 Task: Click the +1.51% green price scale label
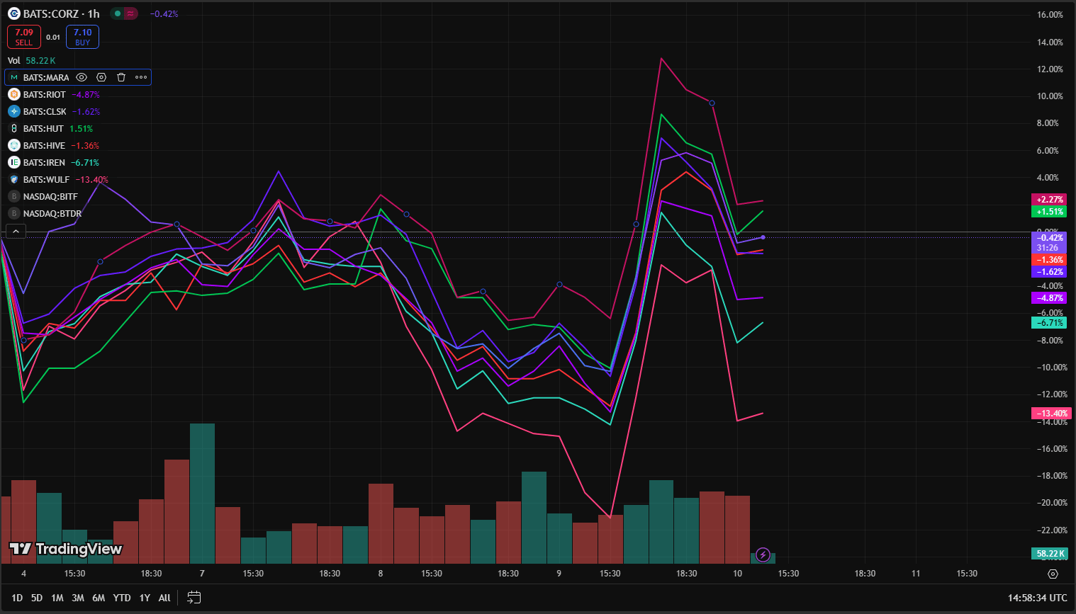click(1049, 212)
